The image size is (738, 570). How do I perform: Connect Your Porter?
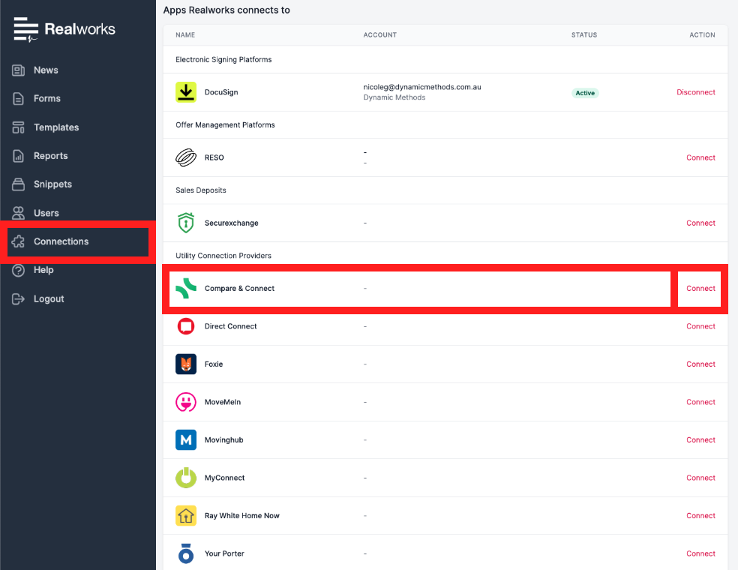coord(700,553)
